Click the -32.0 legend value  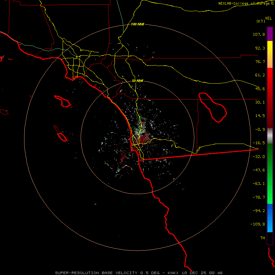pyautogui.click(x=259, y=157)
